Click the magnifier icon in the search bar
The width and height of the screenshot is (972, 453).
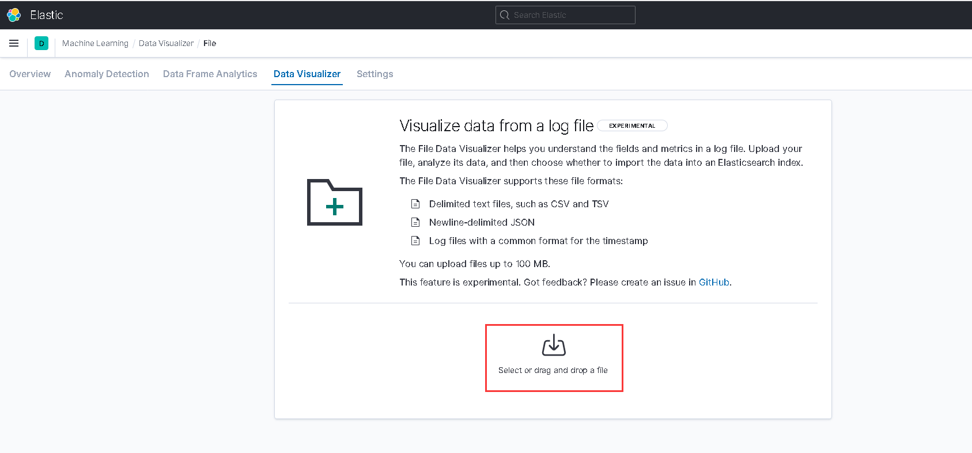[x=505, y=15]
